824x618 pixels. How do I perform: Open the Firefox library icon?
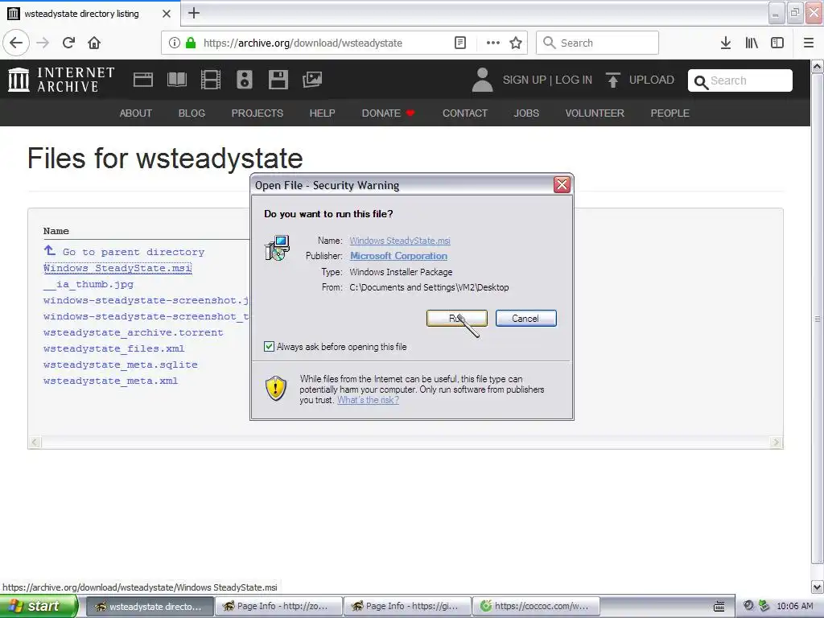click(752, 43)
